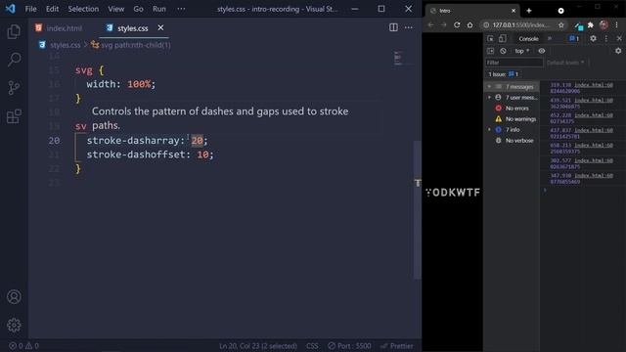626x352 pixels.
Task: Open the Chrome profile avatar
Action: 604,24
